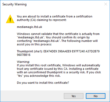Close the Security Warning dialog
This screenshot has height=102, width=110.
pos(106,4)
